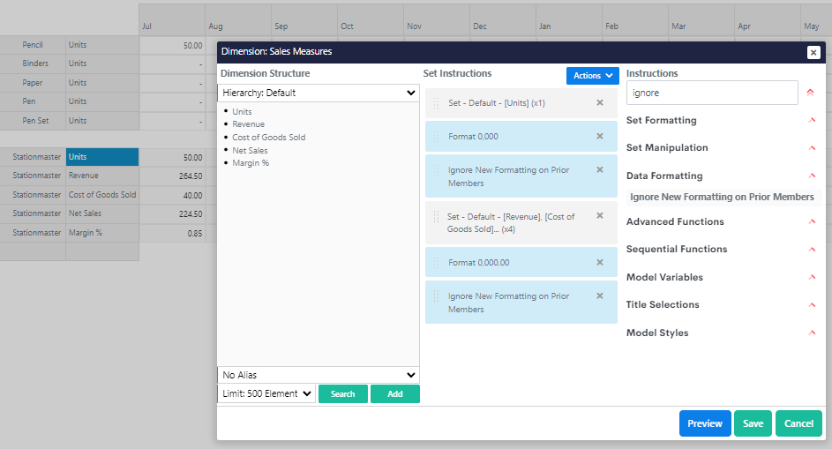Expand the Set Formatting section

pyautogui.click(x=812, y=120)
